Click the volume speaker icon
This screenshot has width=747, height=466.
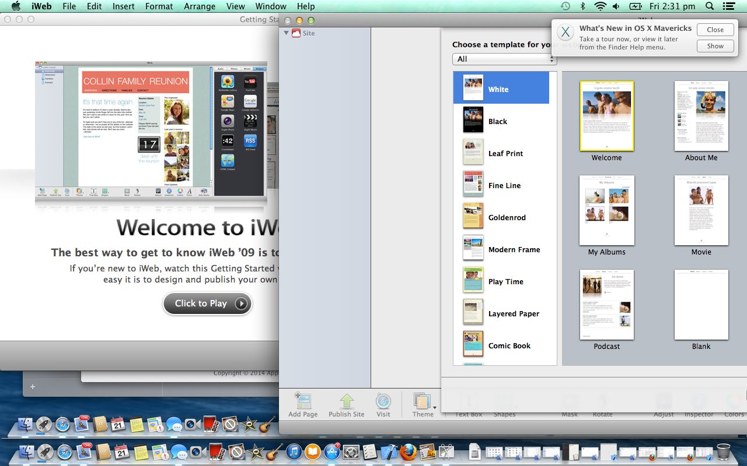[x=616, y=6]
